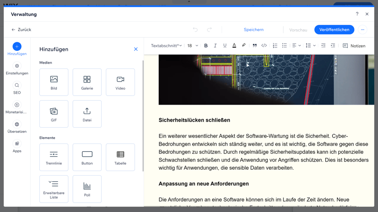The height and width of the screenshot is (212, 378).
Task: Toggle italic text formatting
Action: pos(215,46)
